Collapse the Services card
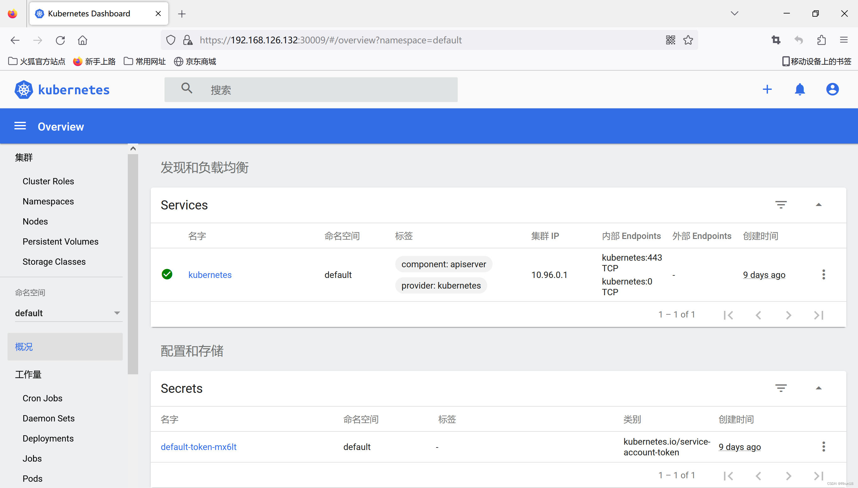The width and height of the screenshot is (858, 488). (818, 205)
